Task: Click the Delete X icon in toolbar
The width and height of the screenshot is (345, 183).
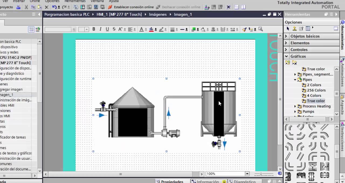Action: coord(46,7)
